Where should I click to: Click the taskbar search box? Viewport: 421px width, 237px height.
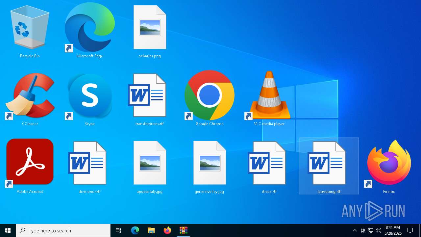coord(63,230)
